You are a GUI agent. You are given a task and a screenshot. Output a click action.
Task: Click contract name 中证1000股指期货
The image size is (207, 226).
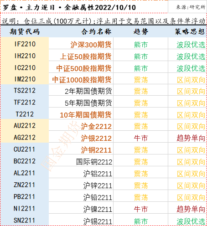point(82,80)
